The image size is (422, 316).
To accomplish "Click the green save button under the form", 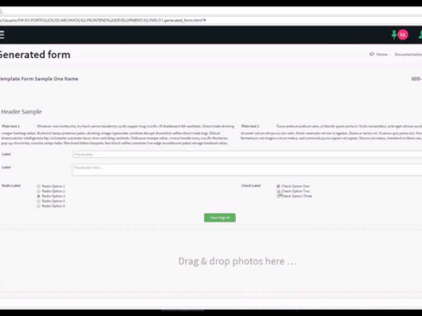I will click(x=220, y=218).
